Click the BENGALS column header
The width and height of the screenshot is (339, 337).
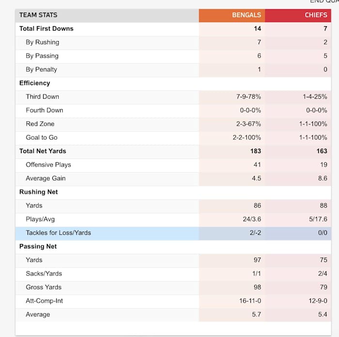246,15
